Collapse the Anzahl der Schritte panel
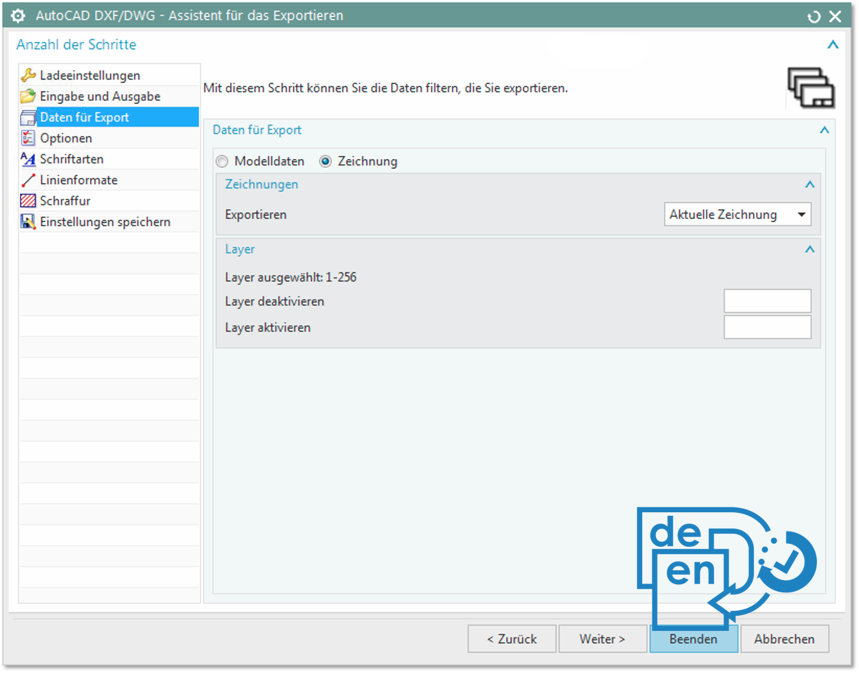Image resolution: width=859 pixels, height=673 pixels. pyautogui.click(x=833, y=45)
